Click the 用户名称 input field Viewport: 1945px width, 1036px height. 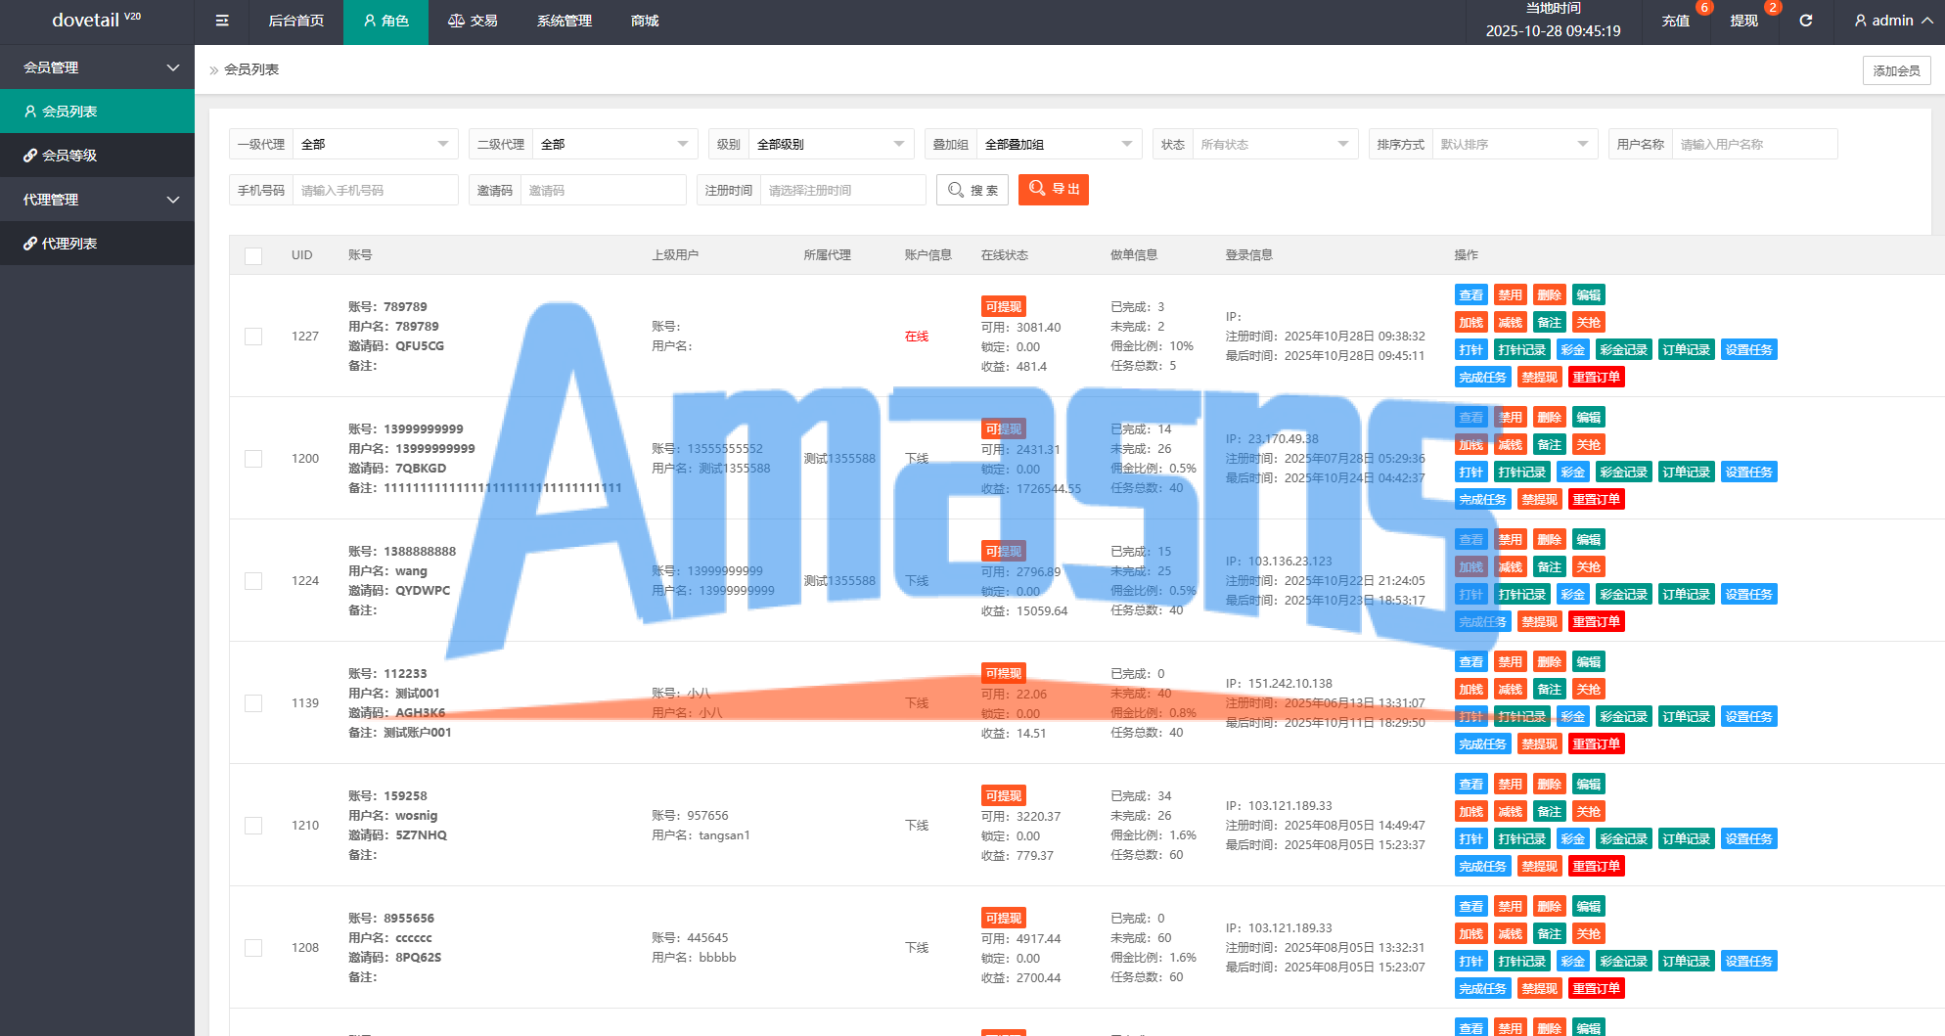click(x=1754, y=144)
